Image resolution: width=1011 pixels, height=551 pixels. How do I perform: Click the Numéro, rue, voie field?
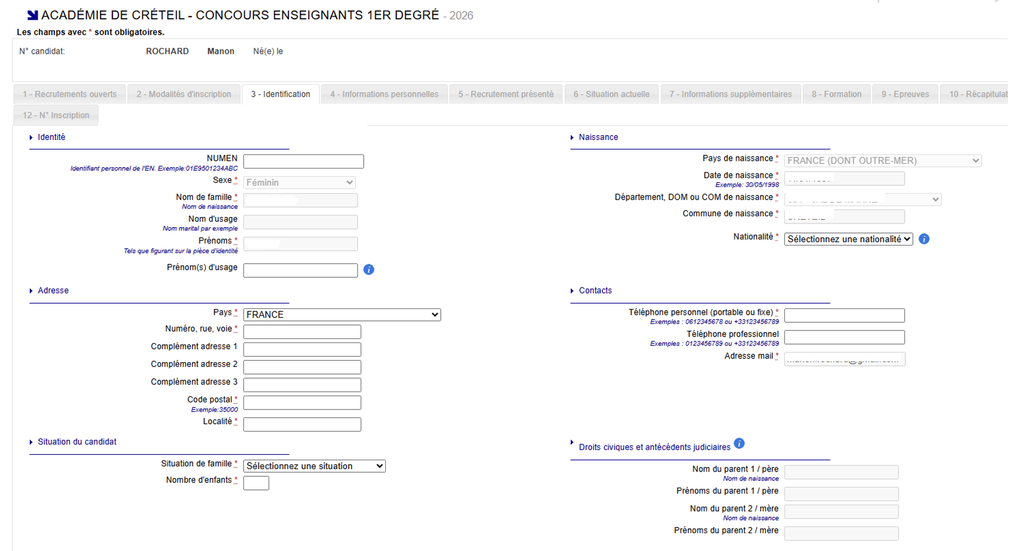click(302, 332)
